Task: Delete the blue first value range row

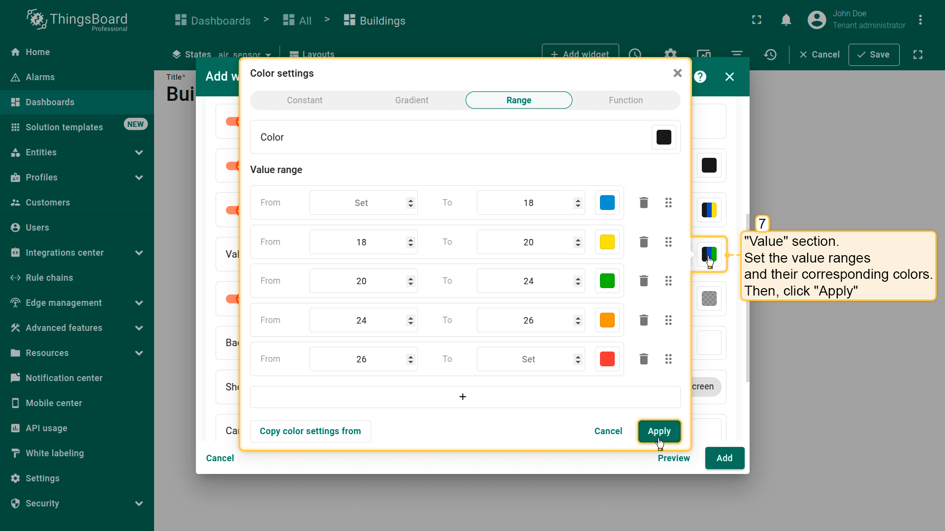Action: (x=644, y=203)
